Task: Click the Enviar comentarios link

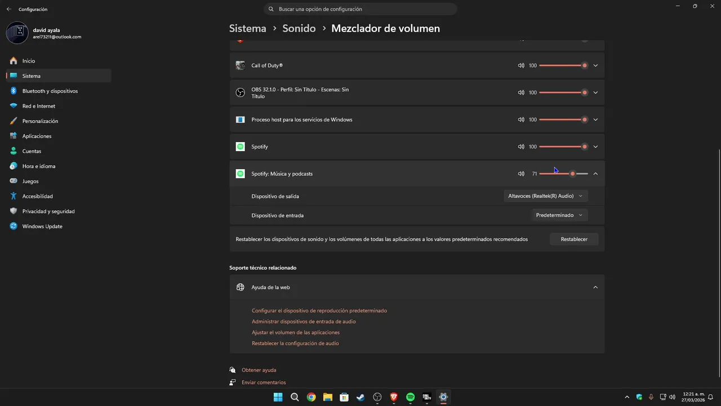Action: coord(264,382)
